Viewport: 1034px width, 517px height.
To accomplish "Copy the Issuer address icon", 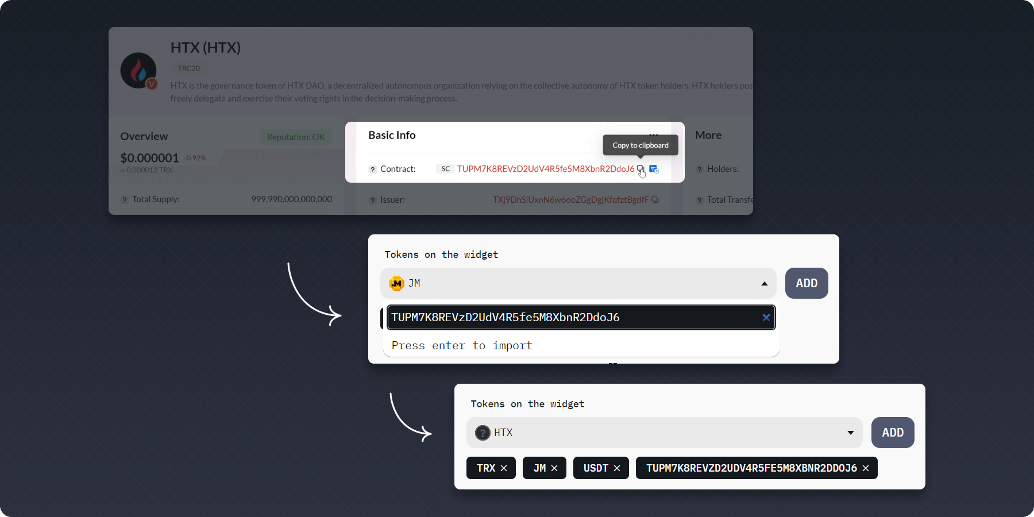I will point(655,199).
